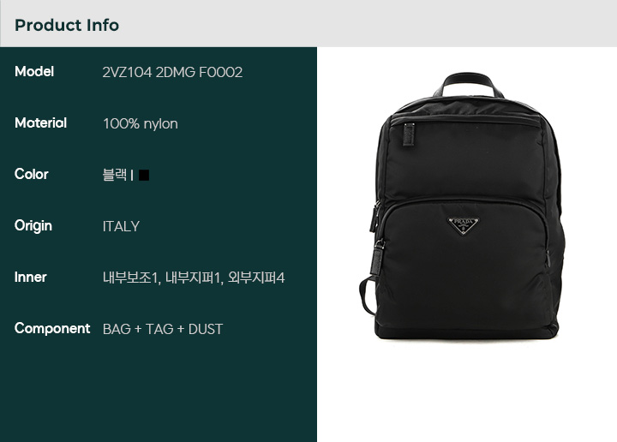Click the backpack's side zipper tag
Screen dimensions: 617x442
(x=377, y=258)
